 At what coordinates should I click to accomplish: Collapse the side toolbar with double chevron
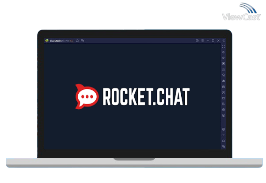tap(224, 41)
